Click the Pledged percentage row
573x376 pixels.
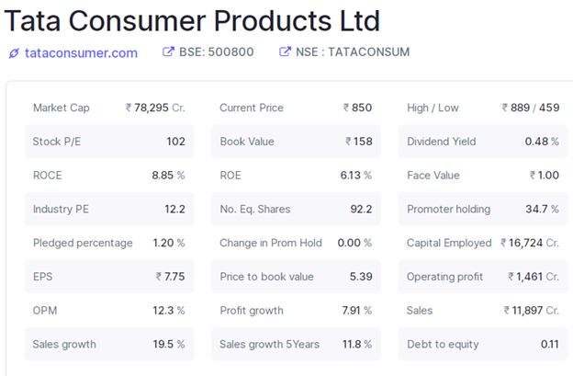point(108,243)
